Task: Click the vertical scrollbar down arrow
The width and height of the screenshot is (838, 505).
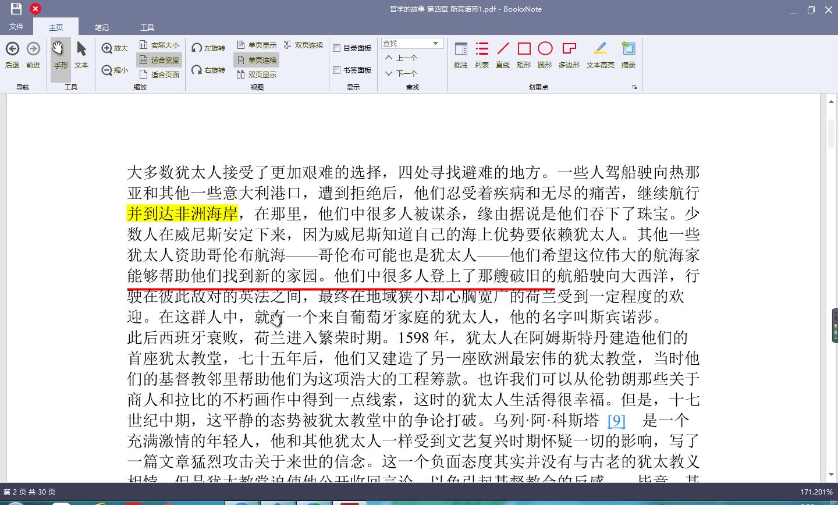Action: pos(832,475)
